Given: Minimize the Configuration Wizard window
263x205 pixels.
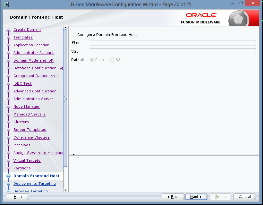Looking at the screenshot, I should [x=233, y=4].
